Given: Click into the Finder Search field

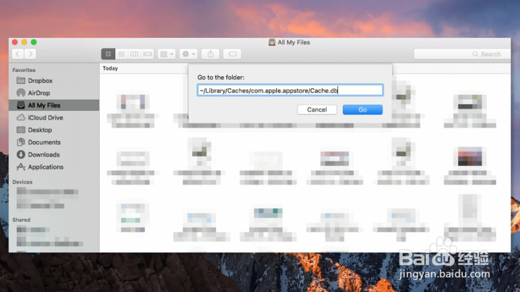Looking at the screenshot, I should click(x=462, y=54).
